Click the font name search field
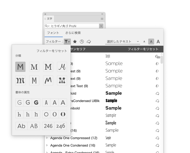The image size is (190, 153). 75,26
